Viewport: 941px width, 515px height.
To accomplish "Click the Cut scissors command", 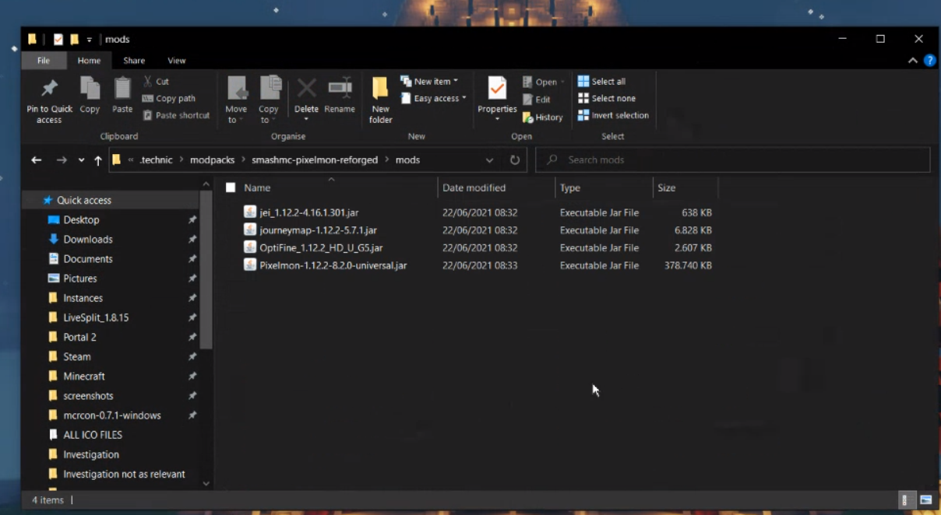I will 156,81.
